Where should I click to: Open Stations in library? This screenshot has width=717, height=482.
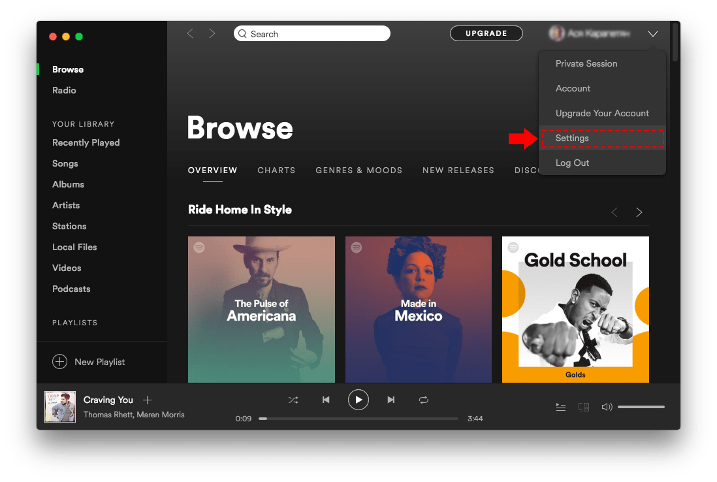[x=69, y=227]
